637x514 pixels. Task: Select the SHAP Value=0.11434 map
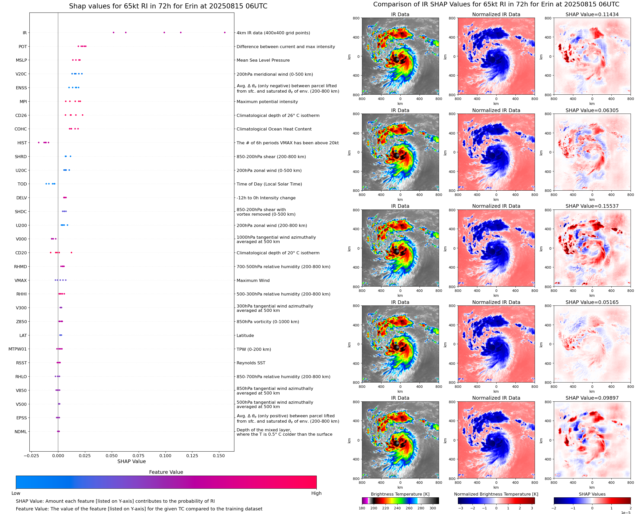(x=592, y=56)
